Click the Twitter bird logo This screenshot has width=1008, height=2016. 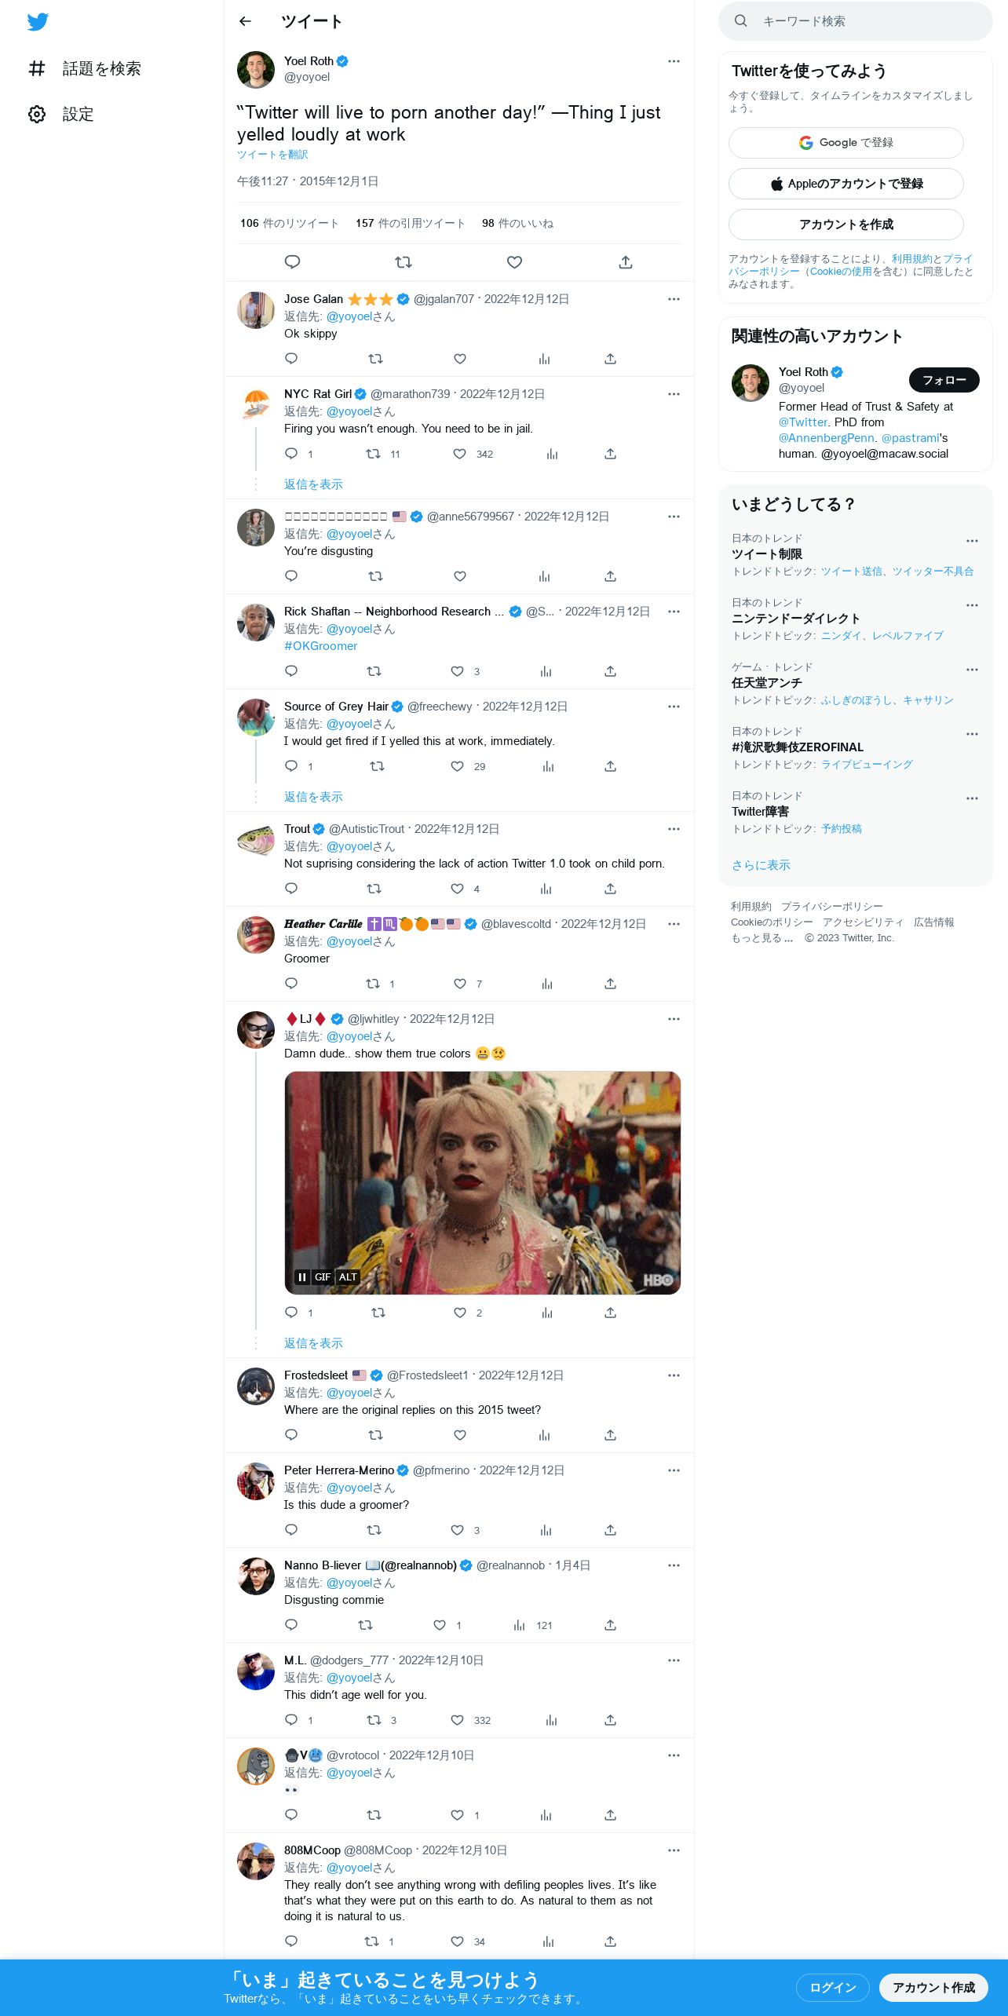pos(38,22)
